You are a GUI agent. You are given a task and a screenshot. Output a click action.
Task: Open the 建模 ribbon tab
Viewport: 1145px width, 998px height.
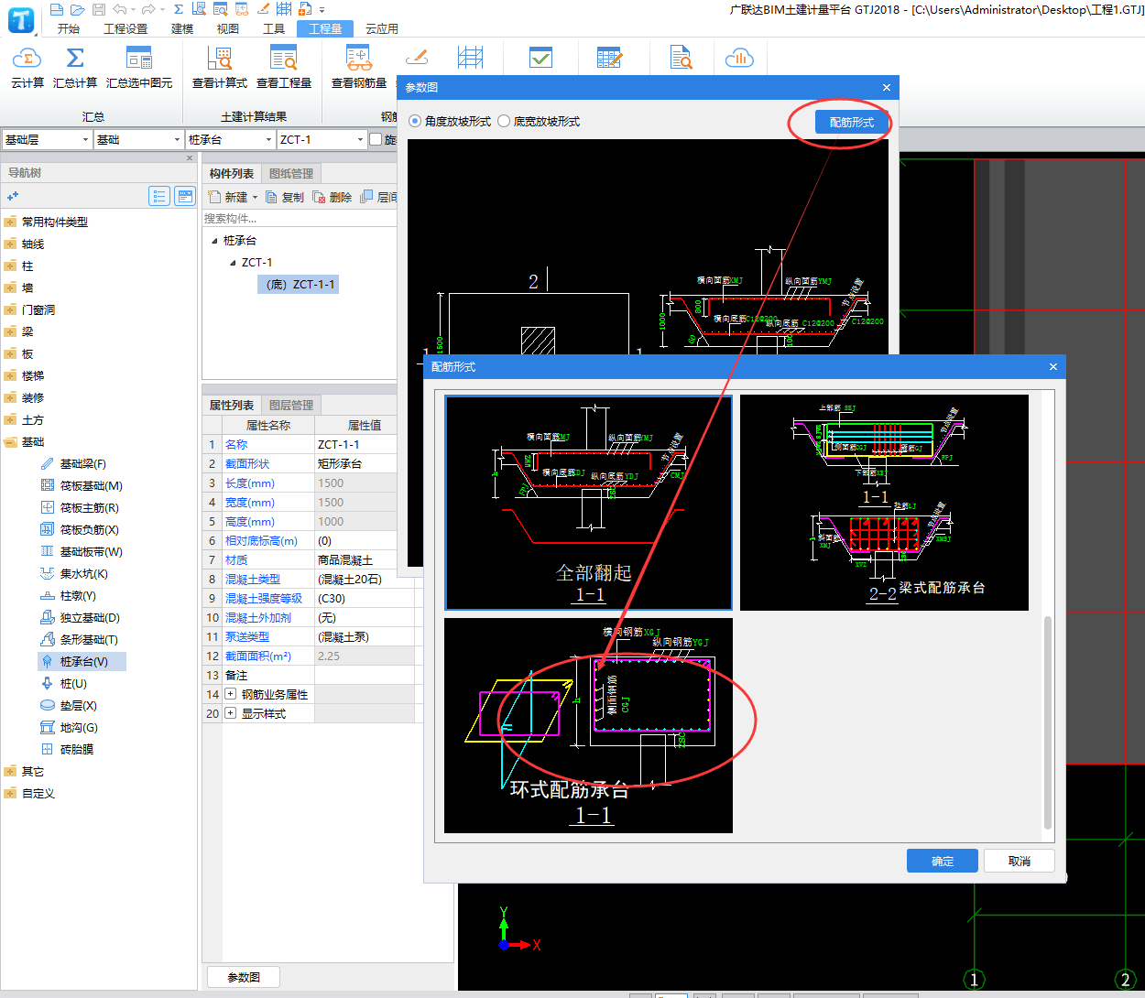coord(182,28)
